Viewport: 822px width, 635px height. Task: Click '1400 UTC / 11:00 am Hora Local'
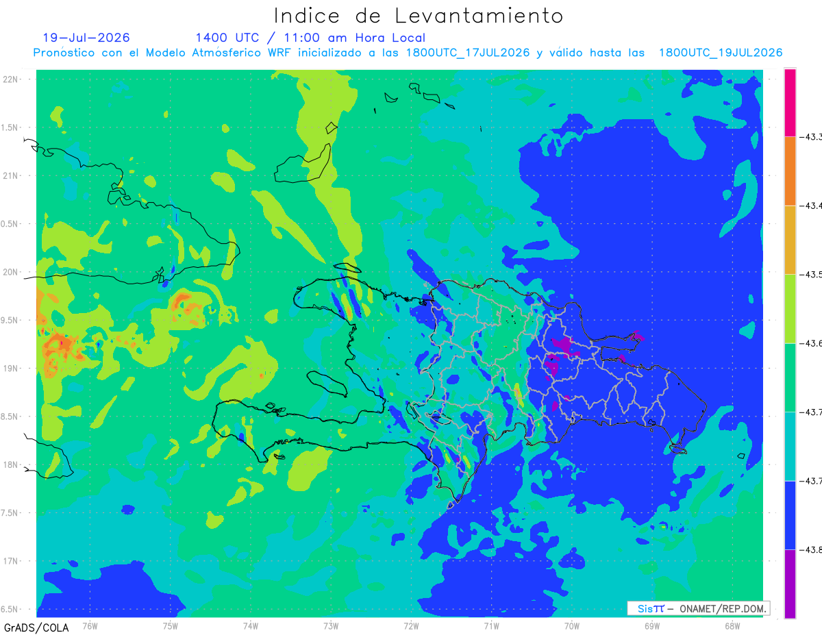(310, 38)
